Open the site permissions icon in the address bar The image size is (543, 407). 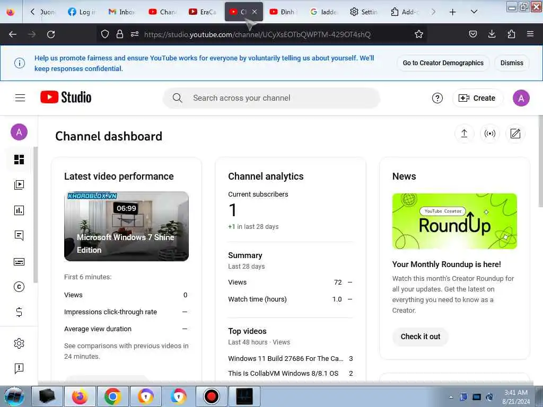[135, 34]
